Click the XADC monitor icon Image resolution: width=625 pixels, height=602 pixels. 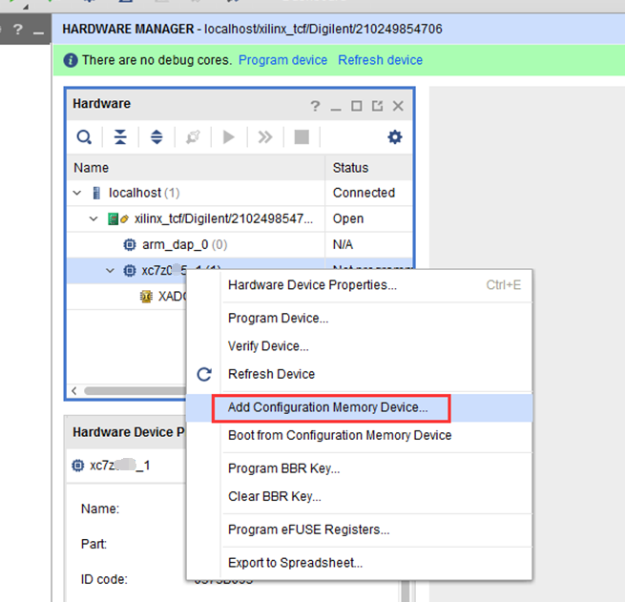(x=146, y=297)
